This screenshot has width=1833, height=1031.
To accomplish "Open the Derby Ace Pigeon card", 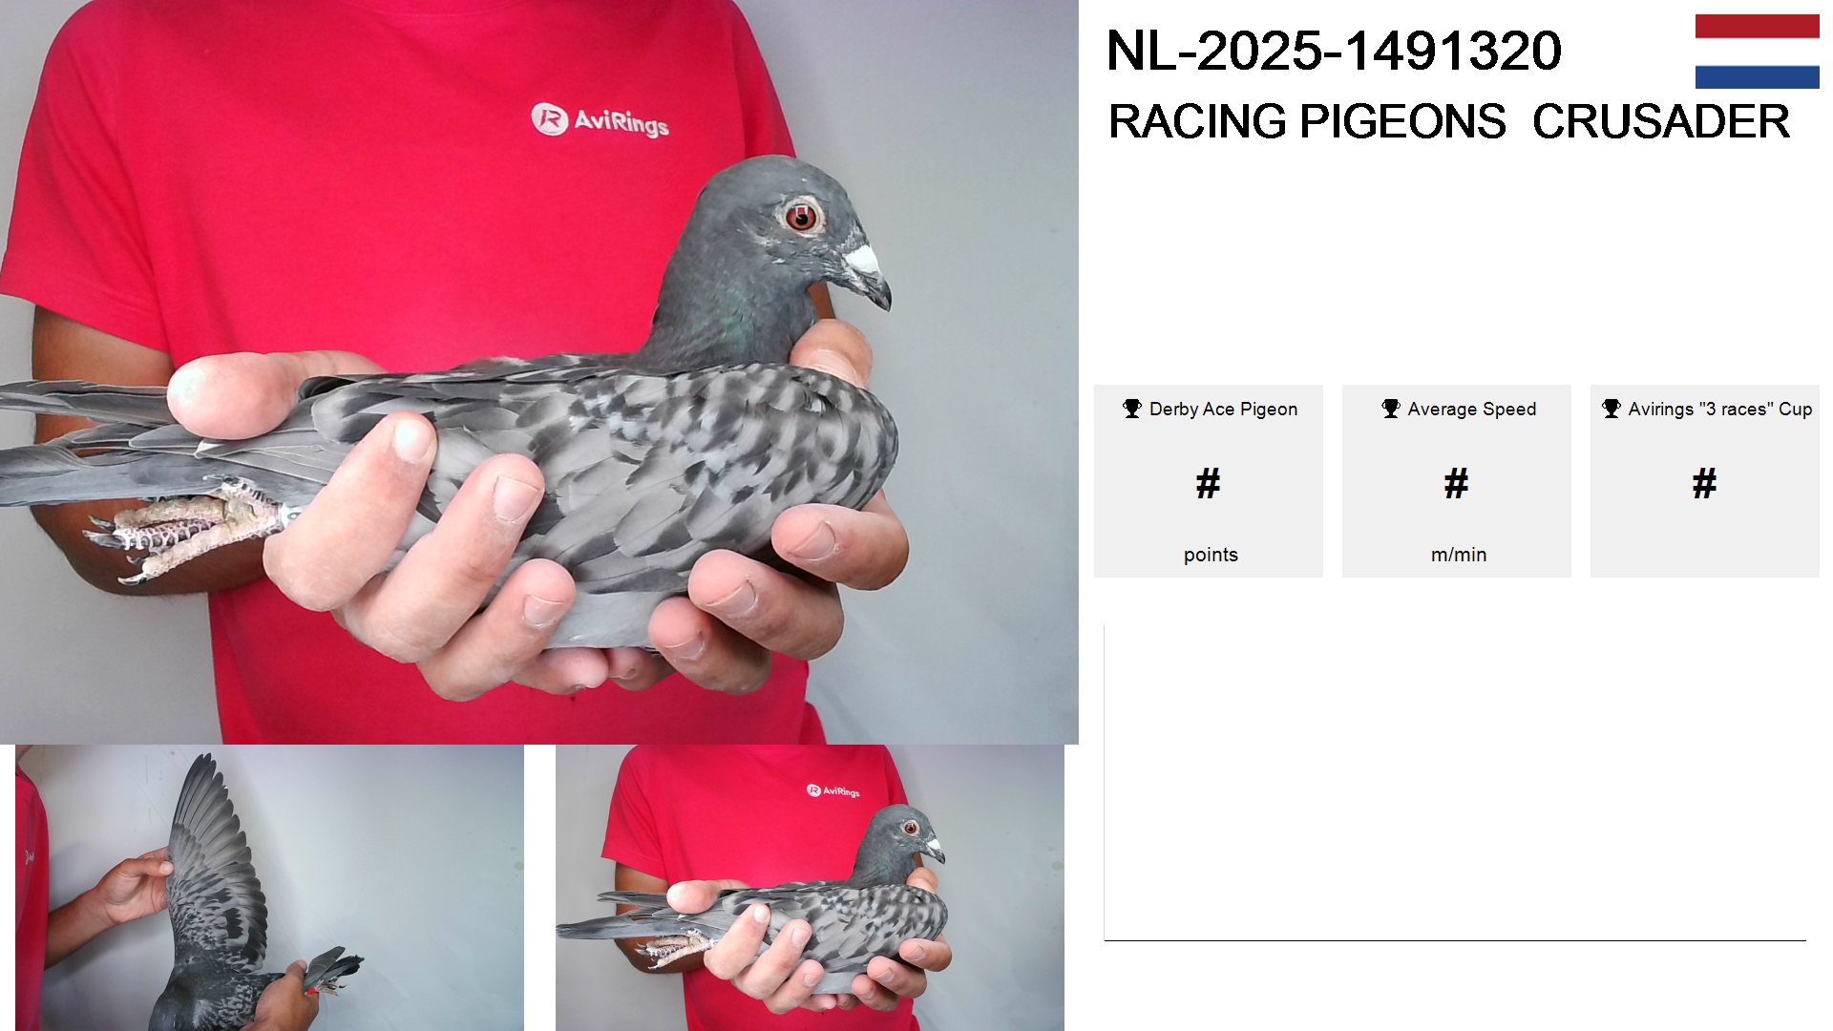I will 1209,481.
